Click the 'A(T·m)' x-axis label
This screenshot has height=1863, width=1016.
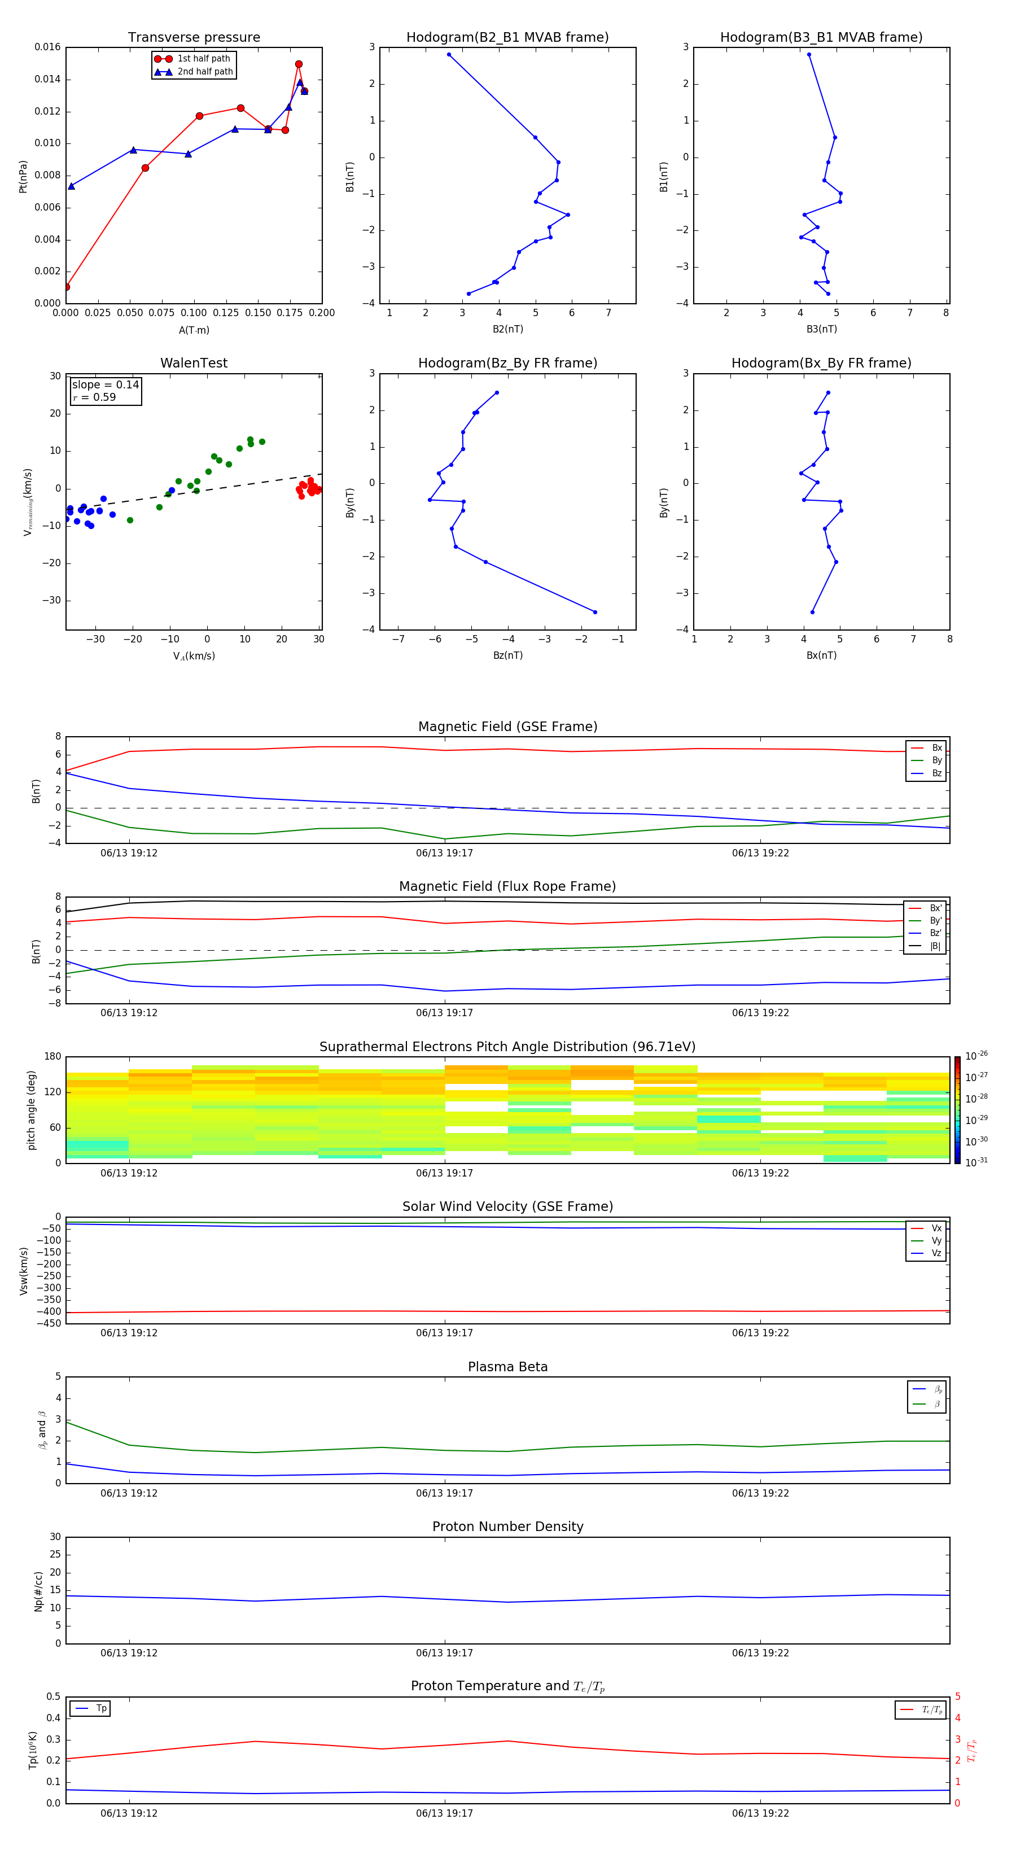click(x=194, y=330)
